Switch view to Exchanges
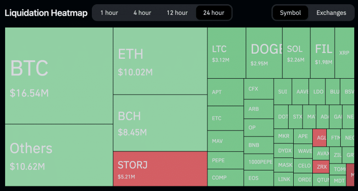Screen dimensions: 358x191 tap(331, 13)
